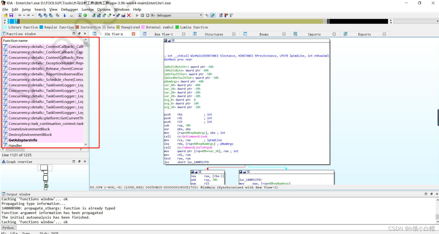Click the External symbol pink legend swatch
The image size is (439, 234).
[143, 27]
